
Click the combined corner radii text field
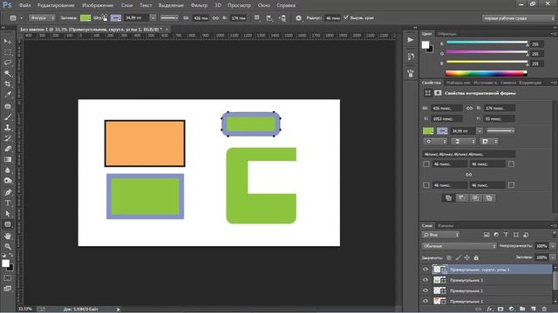point(469,154)
